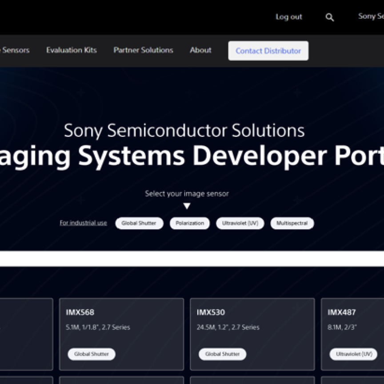Click '8.1M, 2/3"' text
The image size is (384, 384).
coord(342,327)
